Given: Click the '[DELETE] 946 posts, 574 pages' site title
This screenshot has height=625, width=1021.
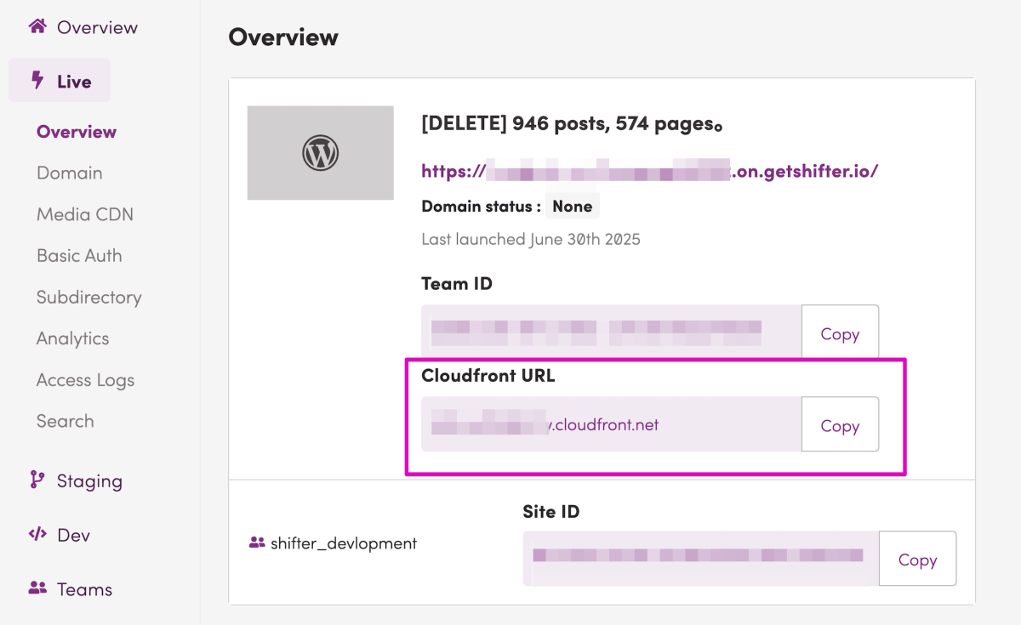Looking at the screenshot, I should pos(573,124).
